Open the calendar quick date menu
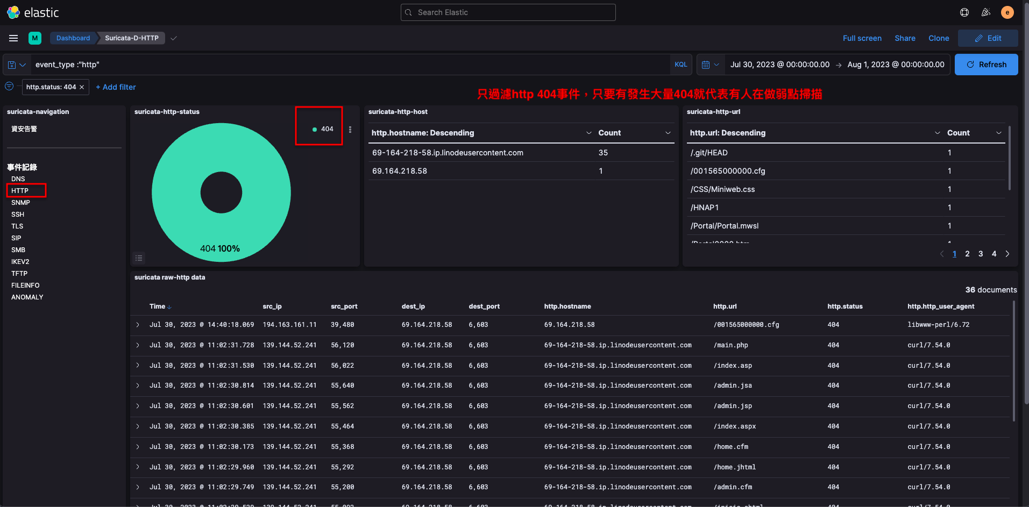Image resolution: width=1029 pixels, height=507 pixels. (711, 65)
